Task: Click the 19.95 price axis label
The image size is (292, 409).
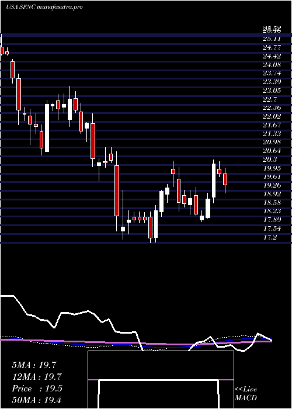Action: point(272,168)
